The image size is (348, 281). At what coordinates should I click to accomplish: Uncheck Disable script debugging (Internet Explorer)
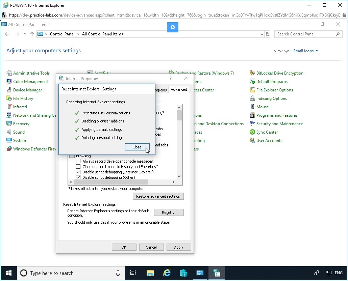[x=78, y=172]
